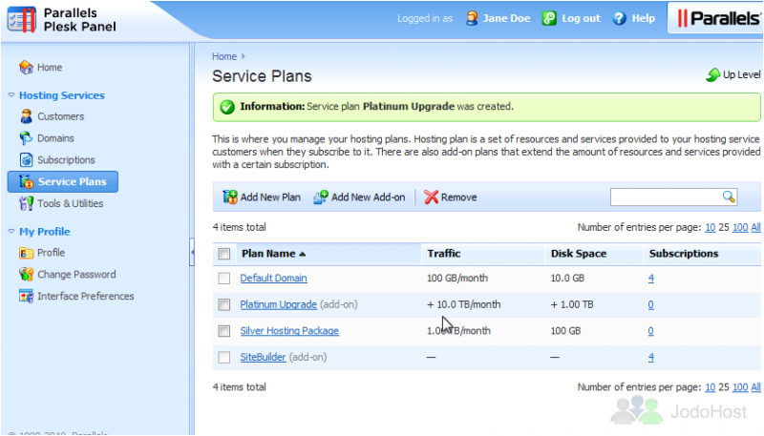764x436 pixels.
Task: Toggle the select-all checkbox in table header
Action: 224,254
